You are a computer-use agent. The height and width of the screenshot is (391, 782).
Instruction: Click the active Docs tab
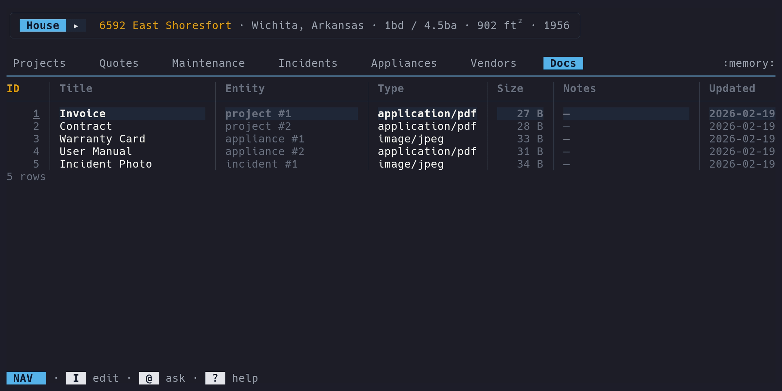click(x=563, y=63)
